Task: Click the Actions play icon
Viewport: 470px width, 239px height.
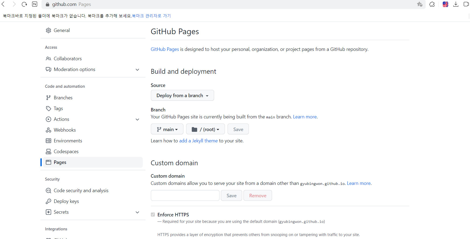Action: (x=48, y=119)
